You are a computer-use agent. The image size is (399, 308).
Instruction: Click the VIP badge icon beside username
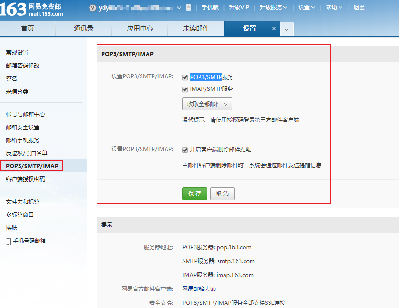coord(92,8)
